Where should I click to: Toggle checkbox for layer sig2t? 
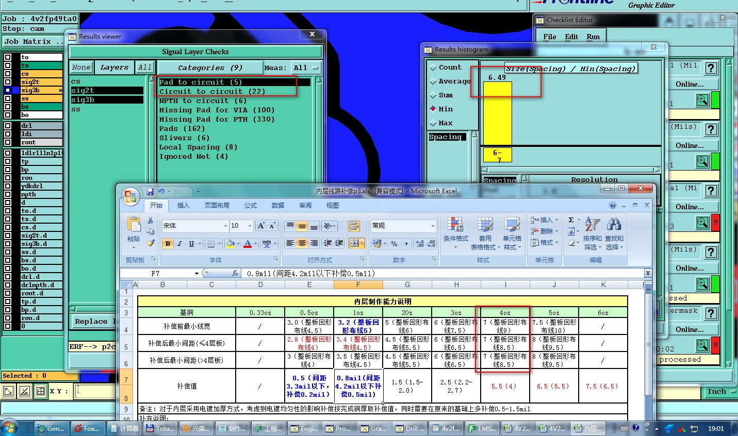click(7, 82)
